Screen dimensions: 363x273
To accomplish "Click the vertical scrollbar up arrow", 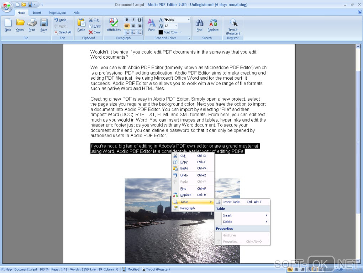I will pyautogui.click(x=358, y=47).
